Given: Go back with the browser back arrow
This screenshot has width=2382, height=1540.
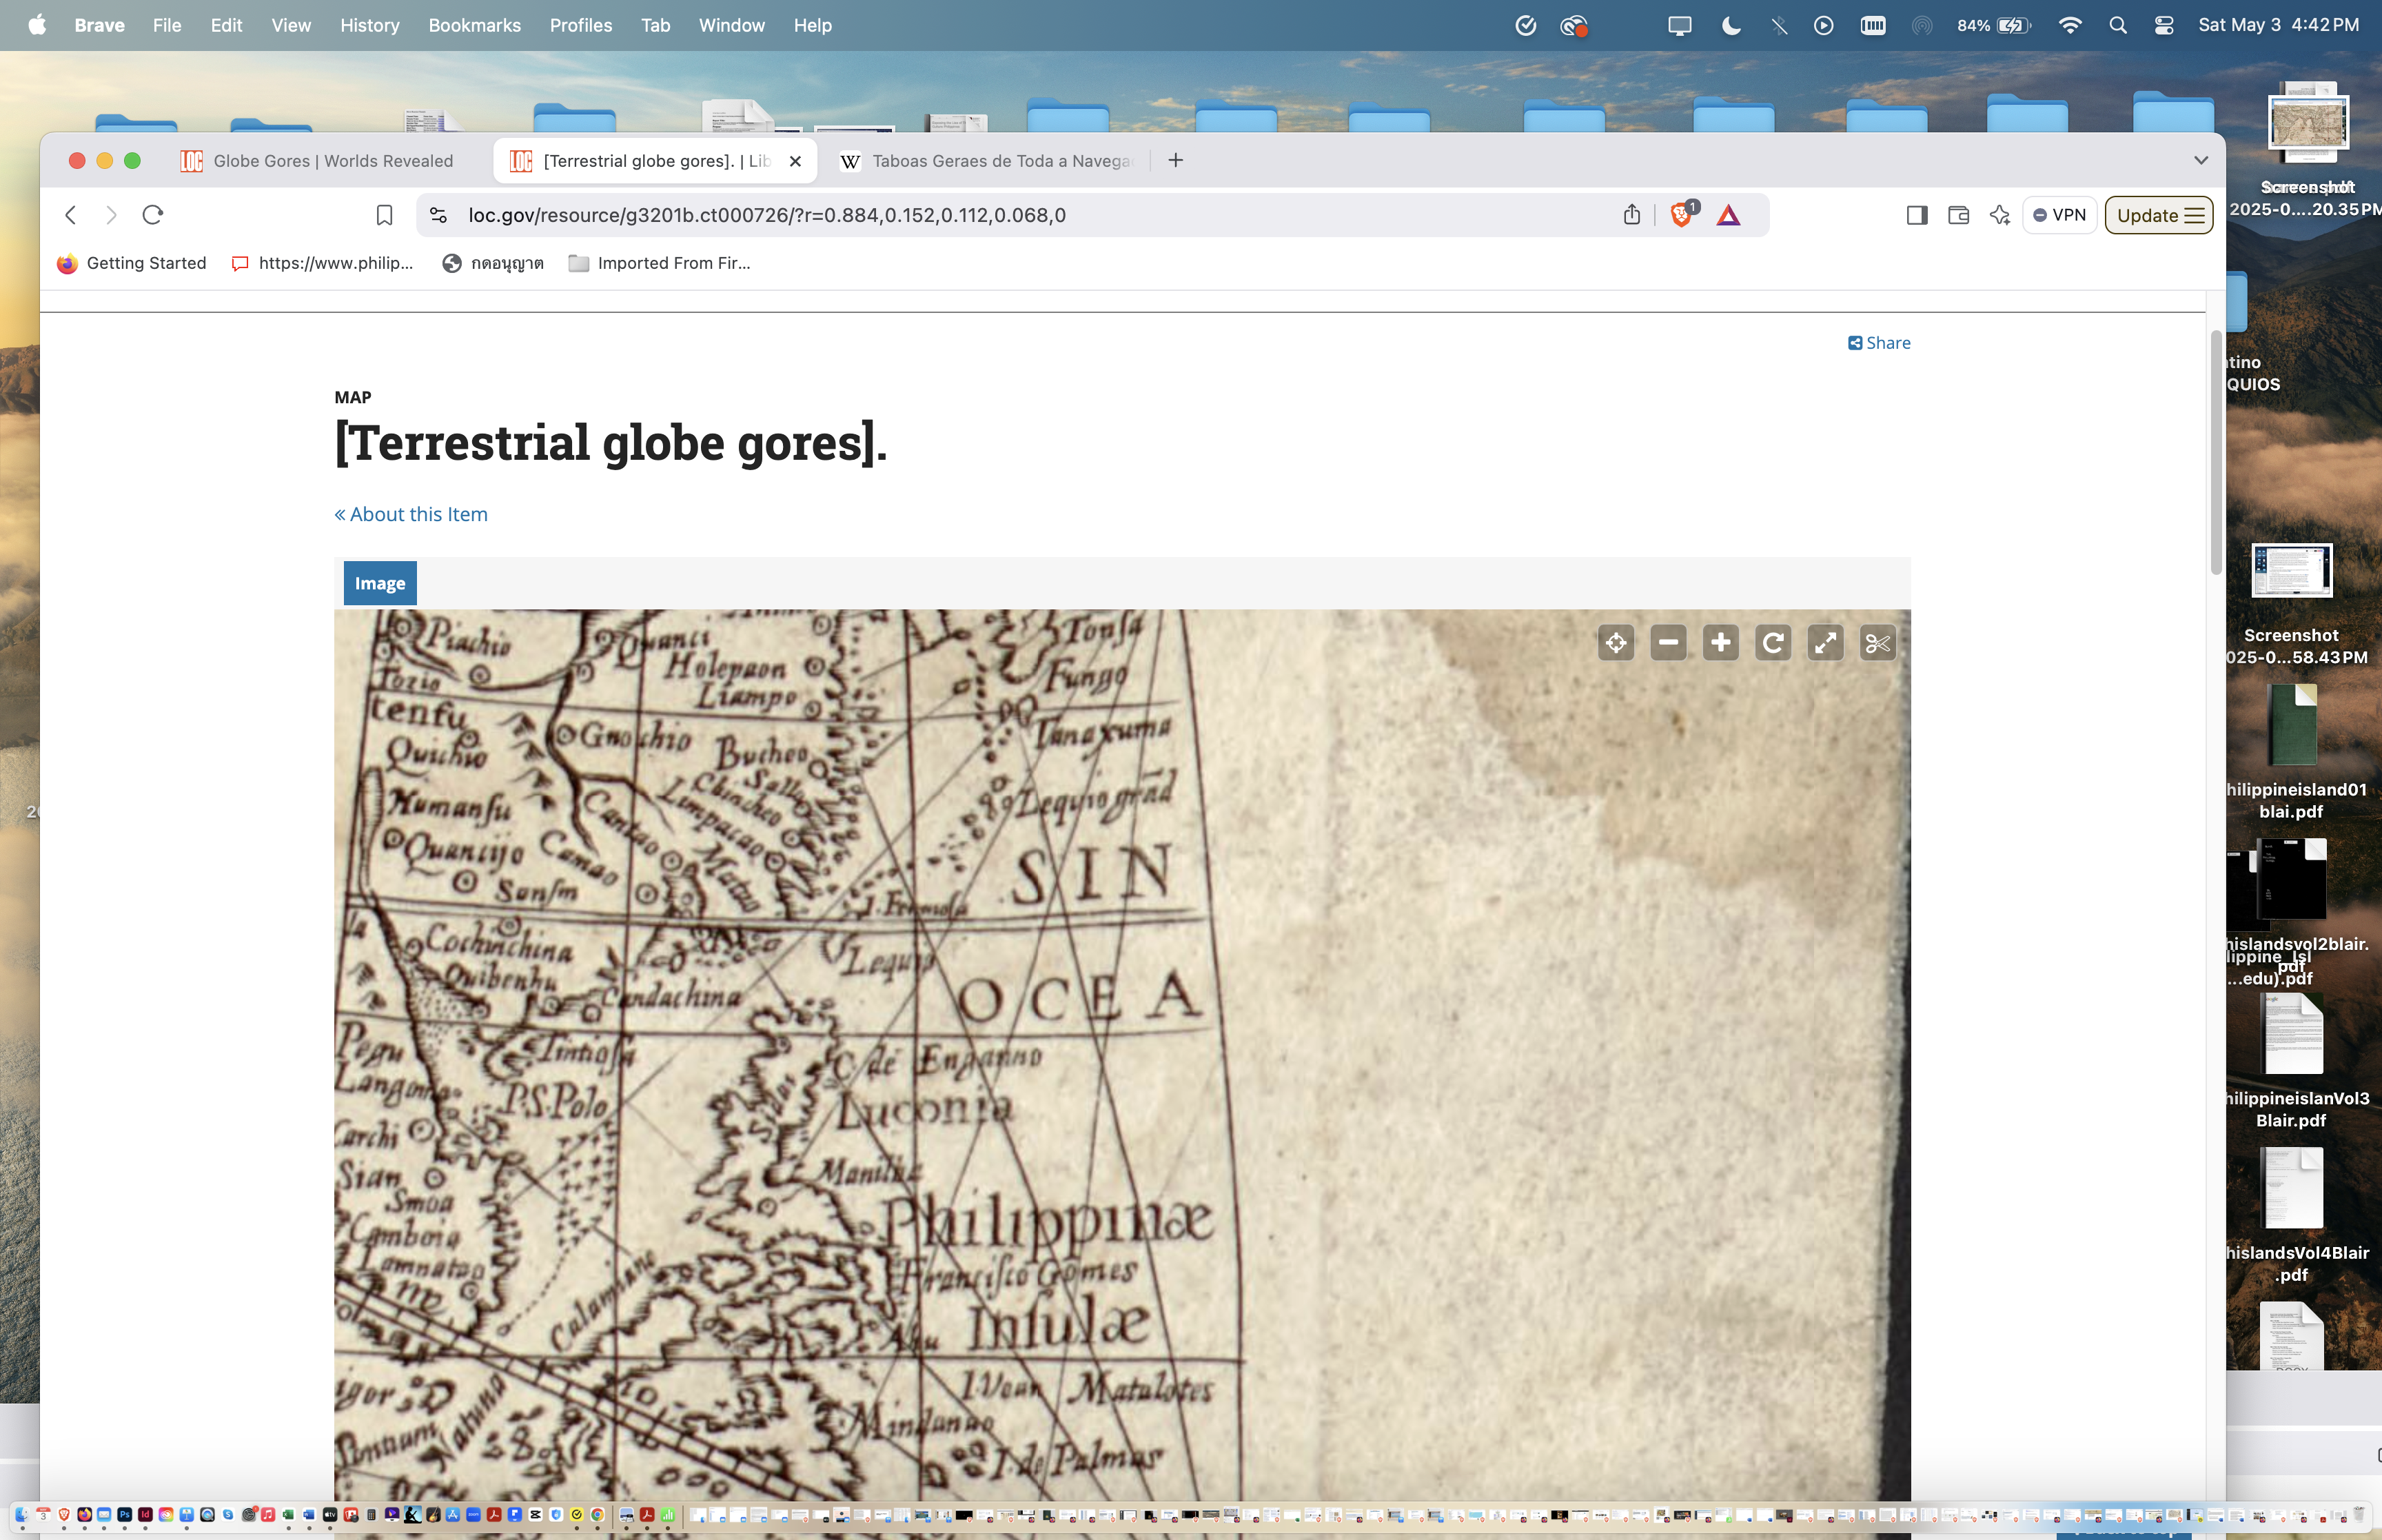Looking at the screenshot, I should point(70,215).
